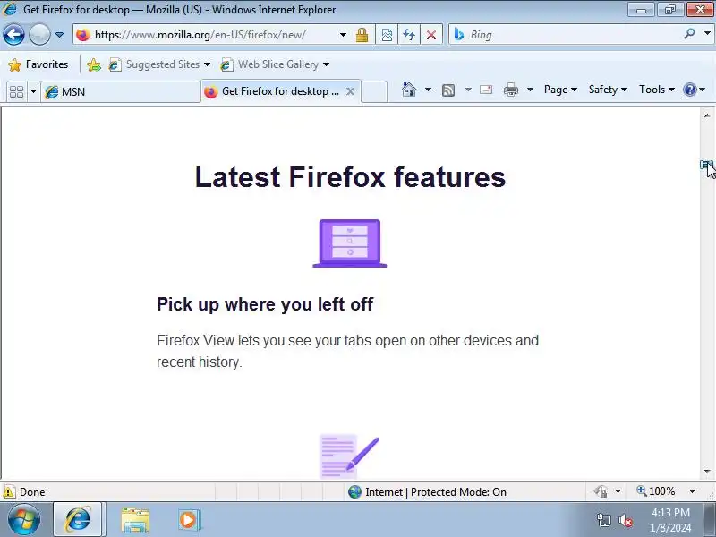Image resolution: width=716 pixels, height=537 pixels.
Task: Click the Read Mail icon
Action: tap(486, 89)
